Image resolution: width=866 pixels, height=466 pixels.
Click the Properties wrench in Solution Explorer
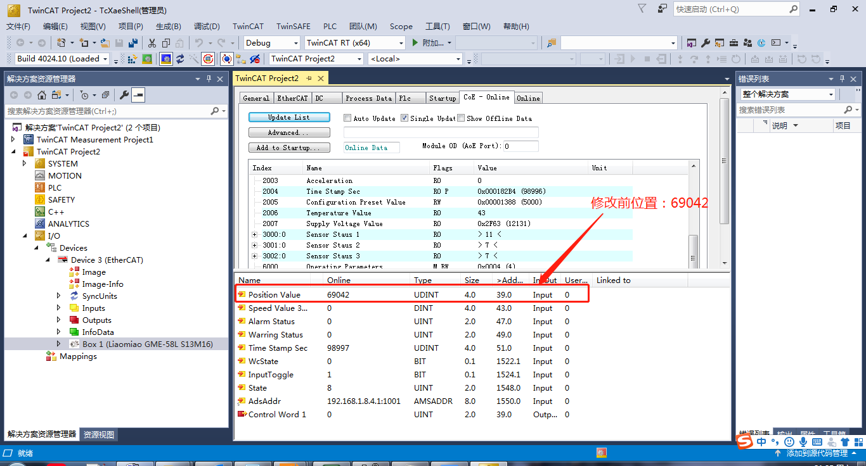coord(124,95)
